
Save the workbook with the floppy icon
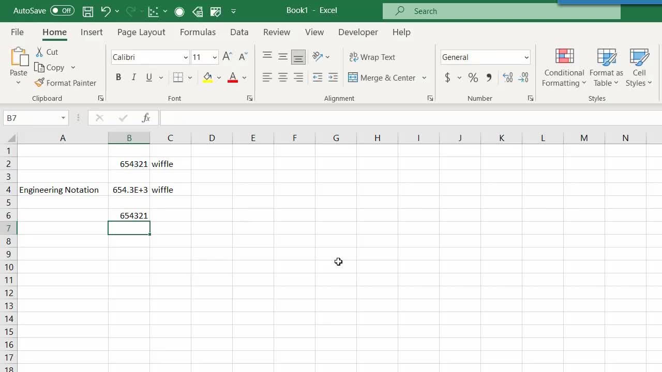(x=88, y=11)
